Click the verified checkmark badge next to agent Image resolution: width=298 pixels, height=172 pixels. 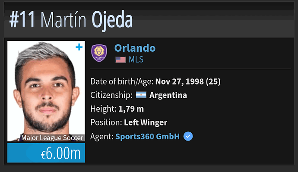188,136
